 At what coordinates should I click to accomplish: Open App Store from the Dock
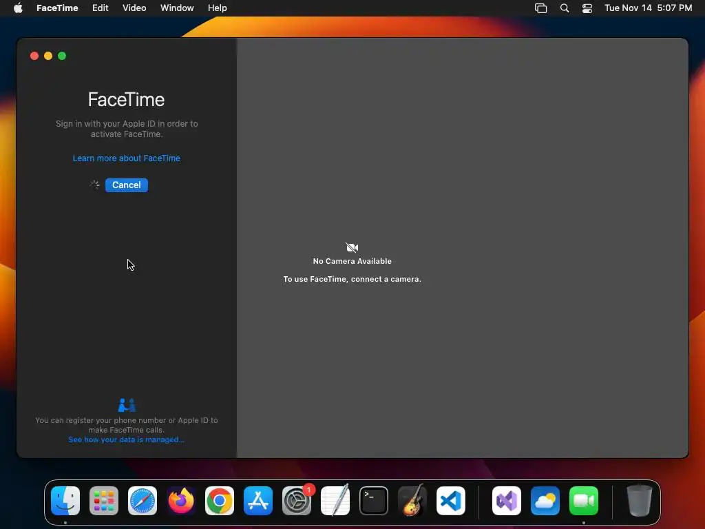[x=258, y=501]
